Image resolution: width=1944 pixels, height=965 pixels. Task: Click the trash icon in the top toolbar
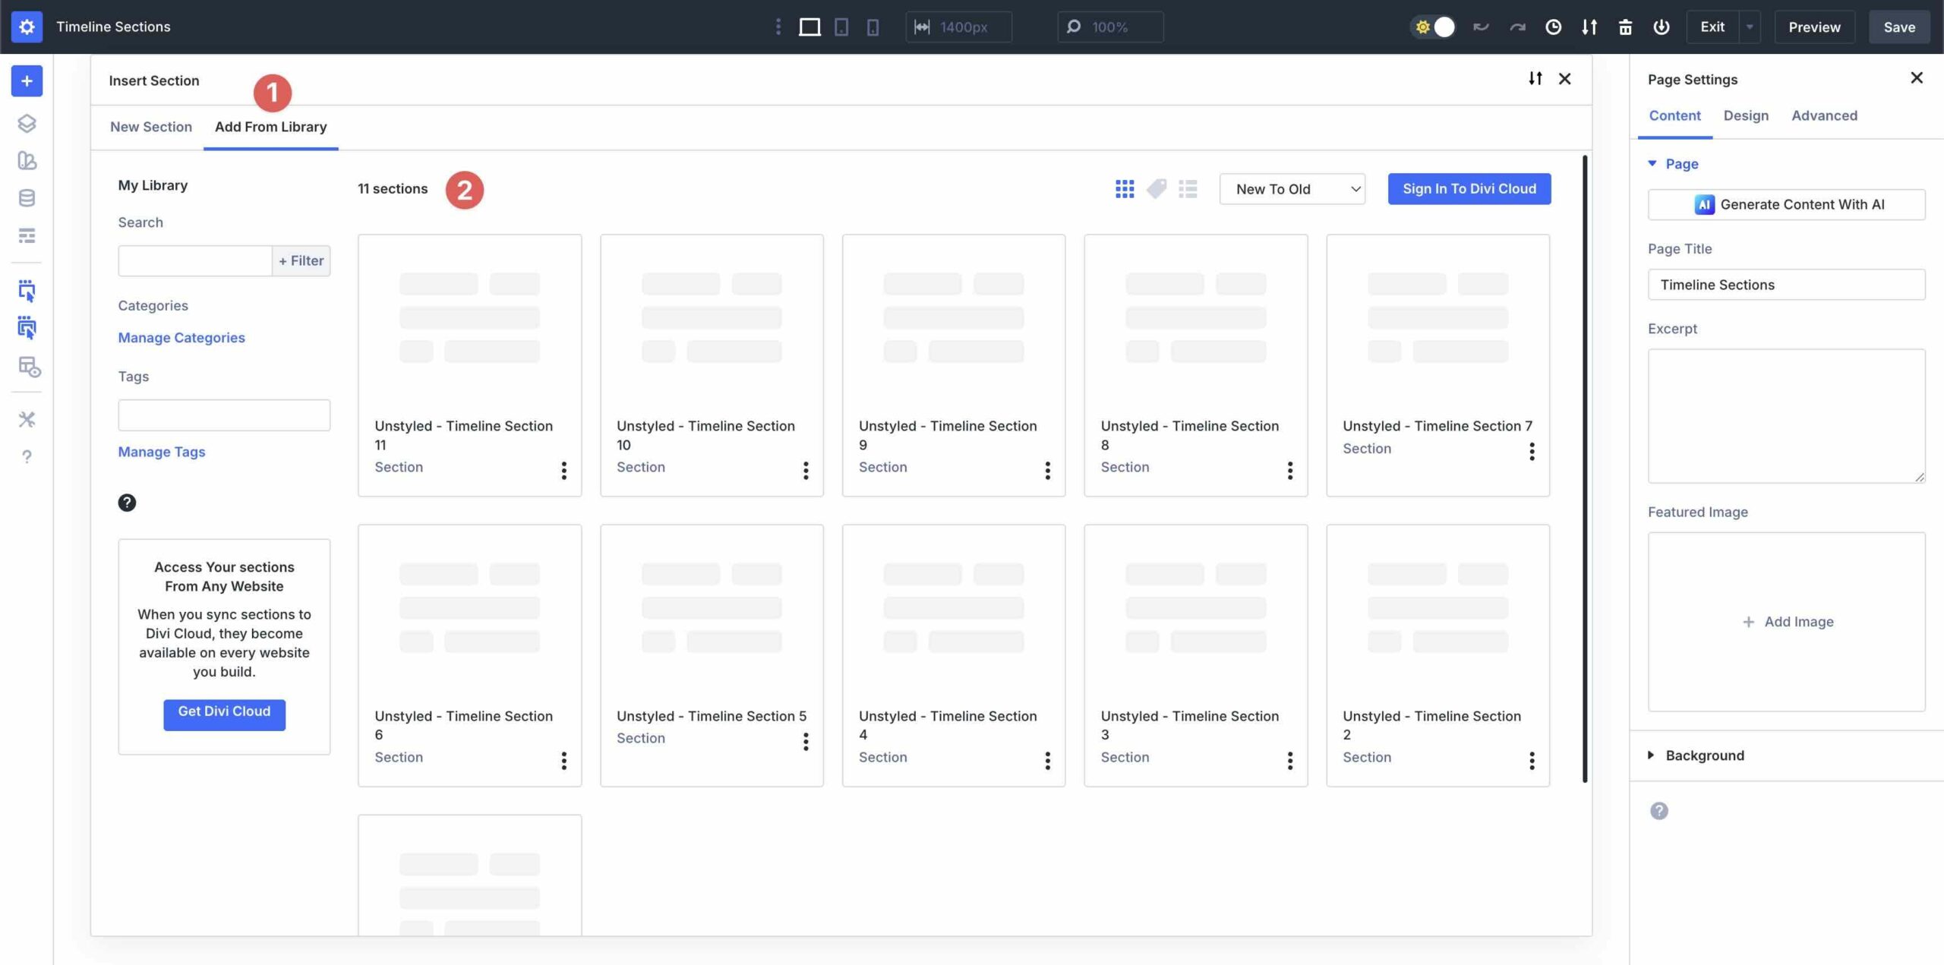(x=1625, y=27)
